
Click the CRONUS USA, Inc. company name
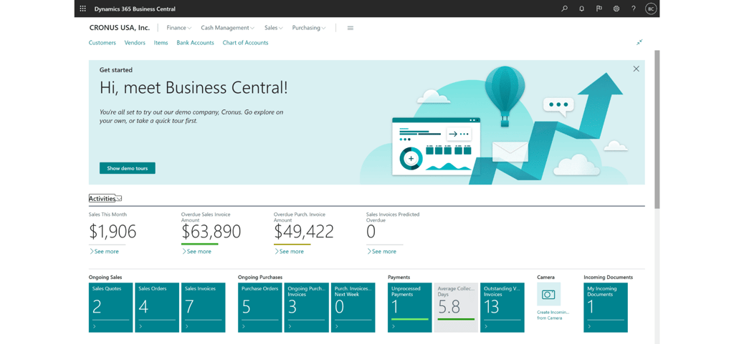[120, 28]
